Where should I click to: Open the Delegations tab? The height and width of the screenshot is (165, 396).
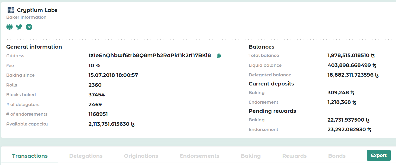[x=86, y=156]
